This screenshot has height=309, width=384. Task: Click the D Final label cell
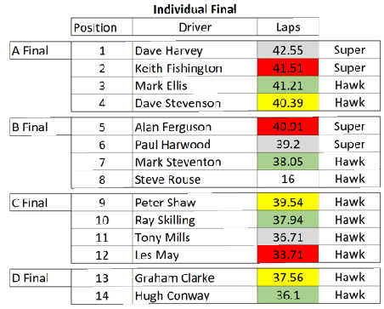click(41, 278)
